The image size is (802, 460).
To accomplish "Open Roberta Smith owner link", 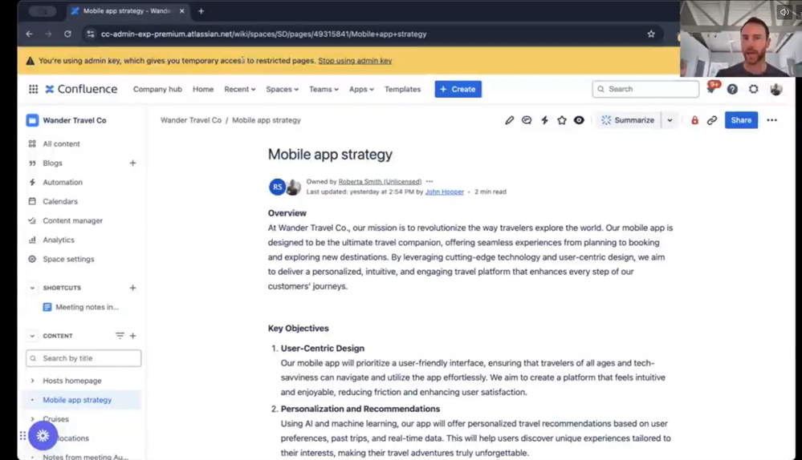I will 380,181.
